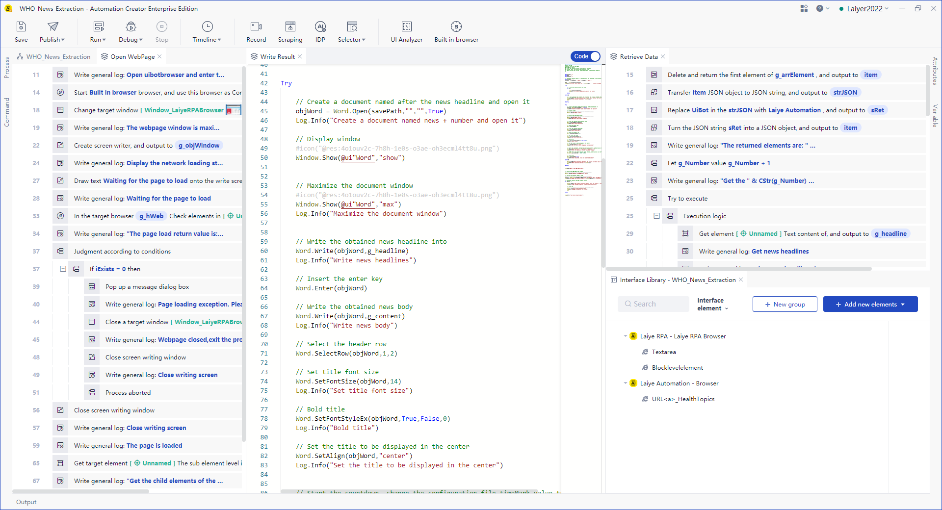Click the Debug toolbar icon
Viewport: 942px width, 510px height.
131,26
